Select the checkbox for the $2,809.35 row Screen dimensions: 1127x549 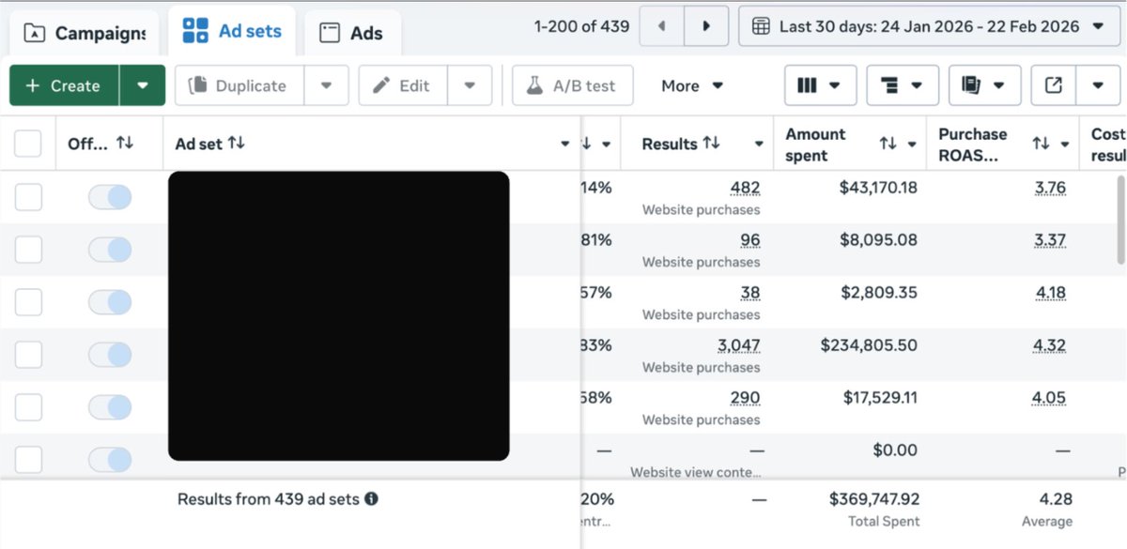pos(28,302)
